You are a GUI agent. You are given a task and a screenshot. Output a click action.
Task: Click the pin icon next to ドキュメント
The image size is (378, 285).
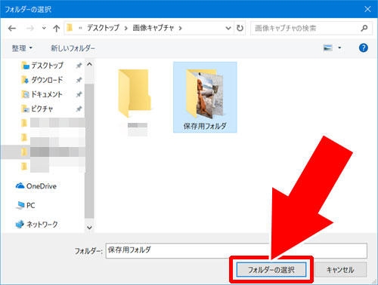coord(79,94)
